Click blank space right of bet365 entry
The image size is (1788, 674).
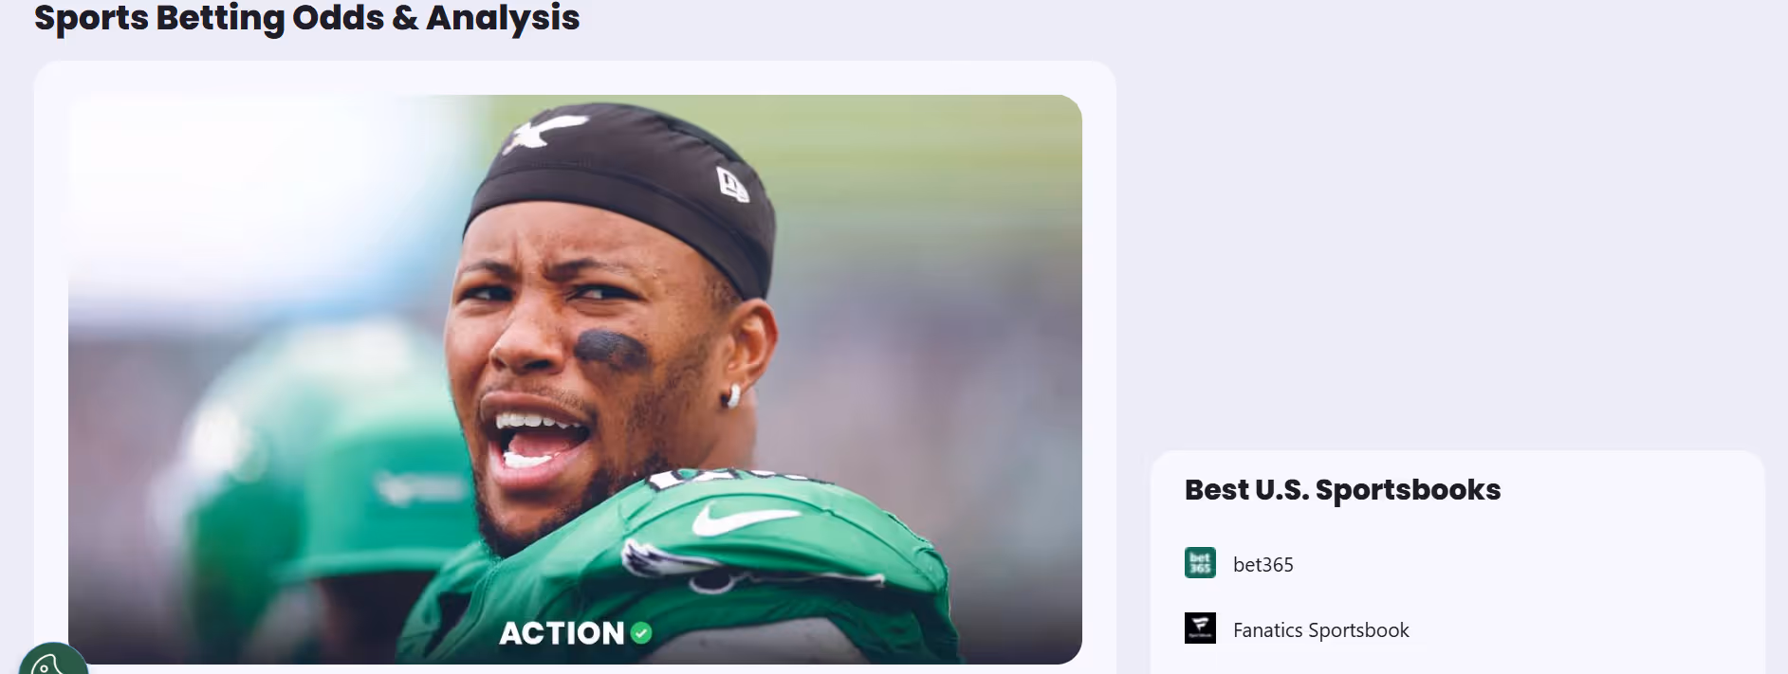tap(1518, 564)
